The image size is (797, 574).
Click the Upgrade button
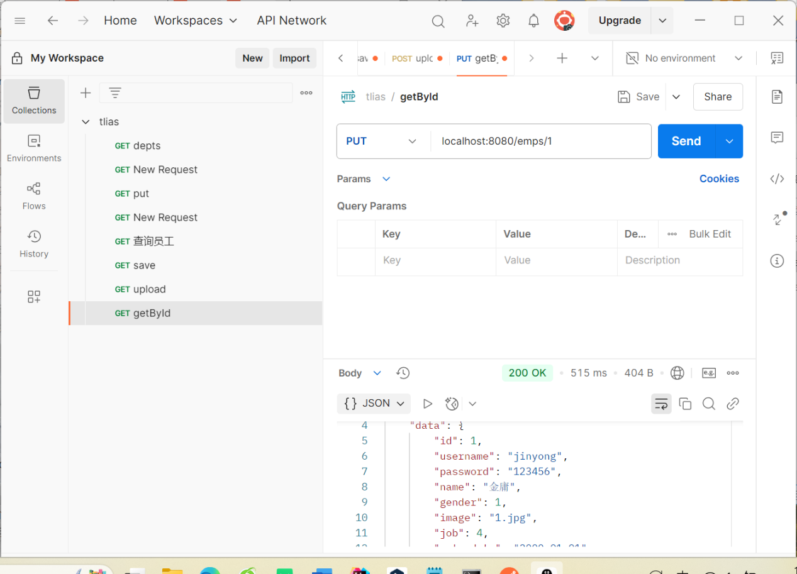point(620,21)
